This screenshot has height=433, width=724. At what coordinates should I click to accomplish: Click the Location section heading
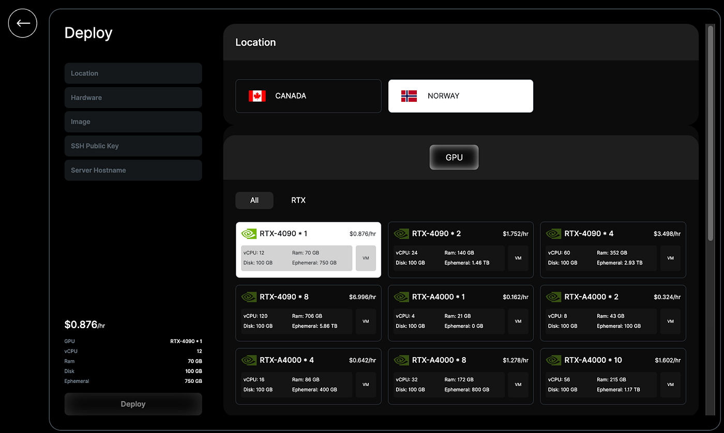click(x=255, y=42)
